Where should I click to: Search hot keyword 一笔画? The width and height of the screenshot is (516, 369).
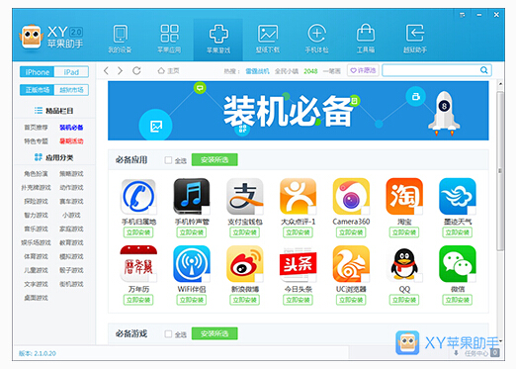(x=332, y=71)
